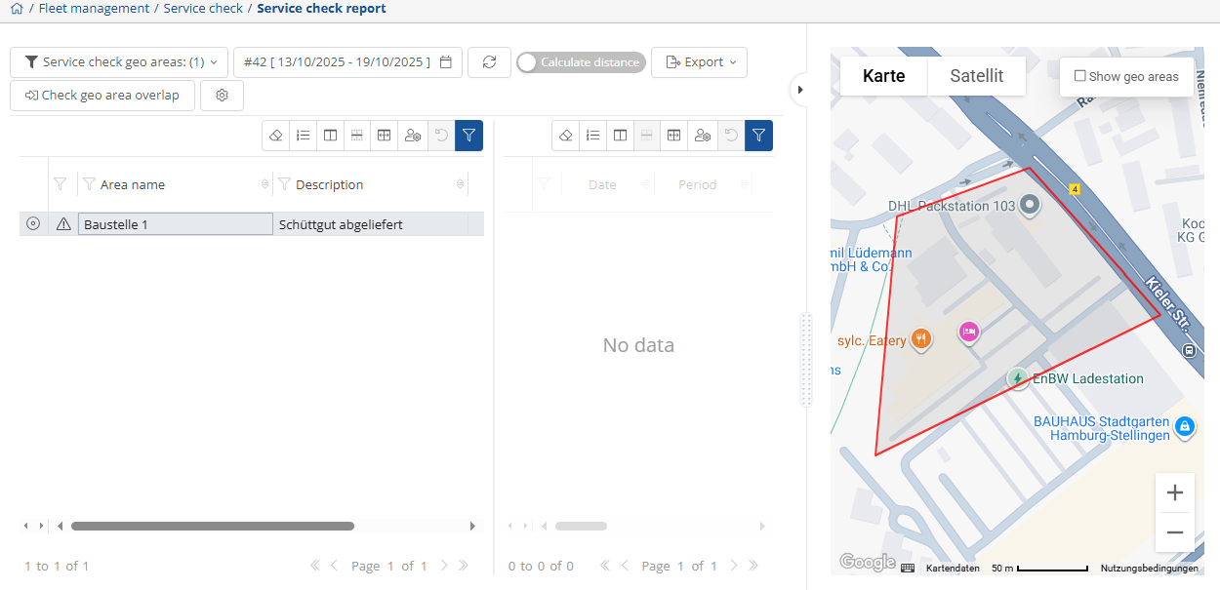
Task: Click the Area name column filter icon
Action: [x=89, y=184]
